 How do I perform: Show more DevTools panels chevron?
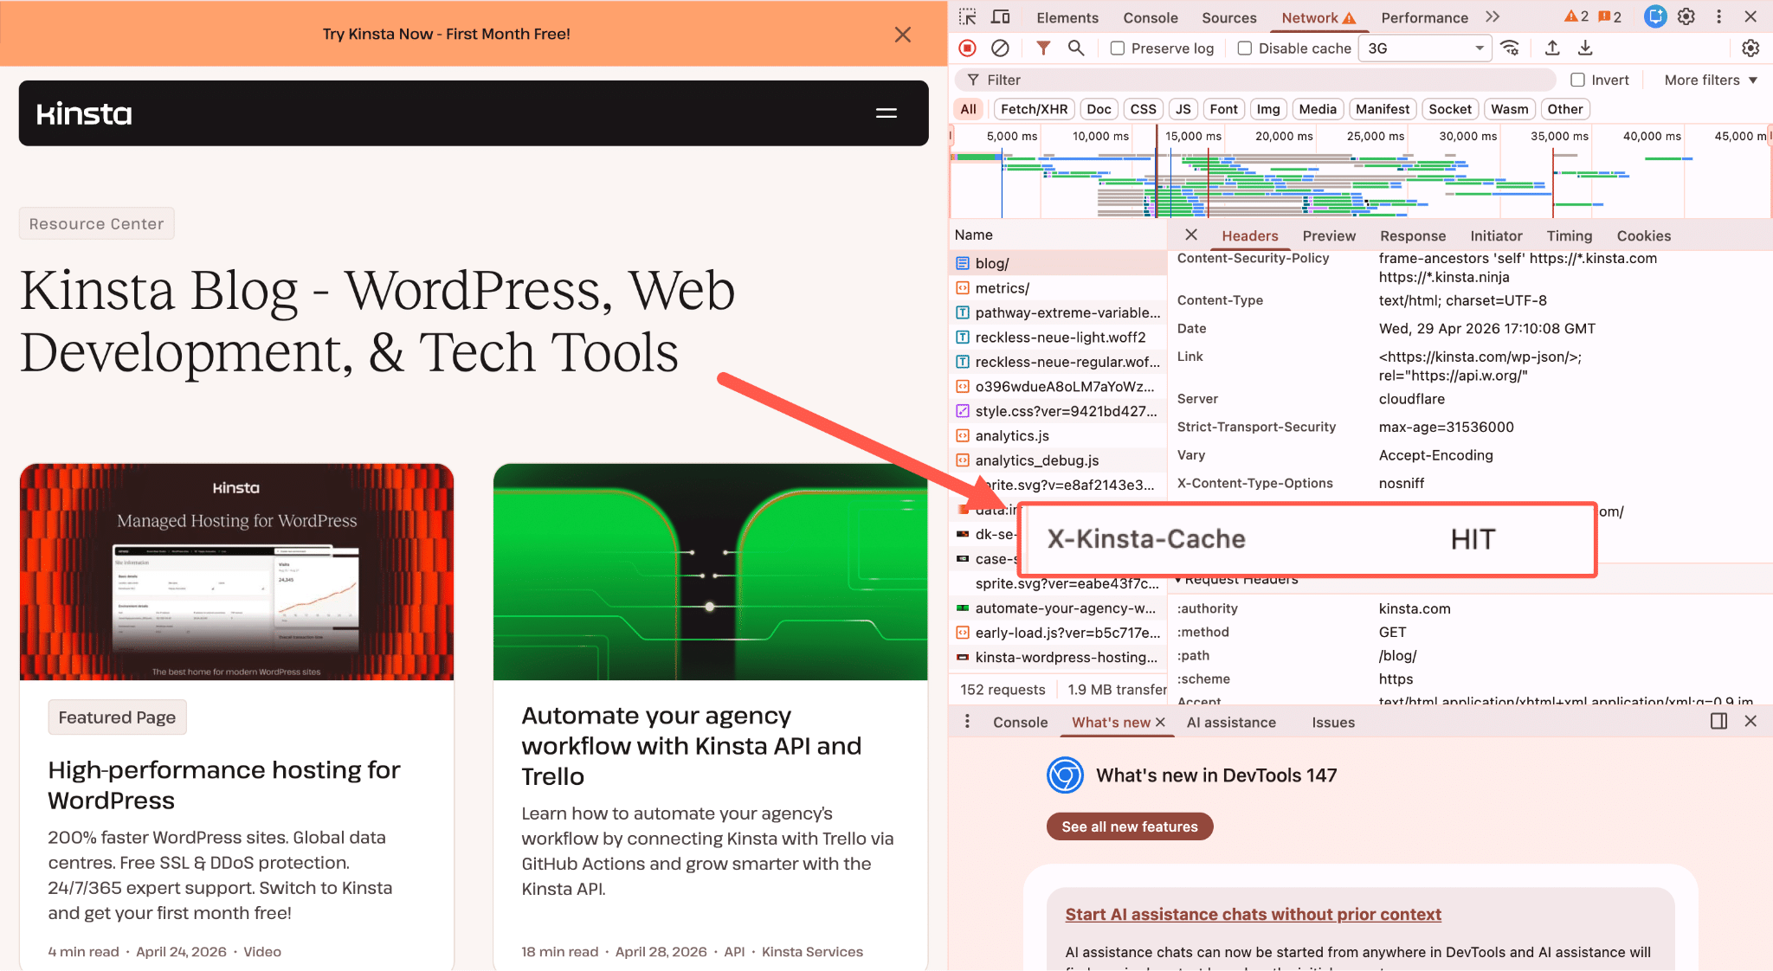(x=1493, y=16)
